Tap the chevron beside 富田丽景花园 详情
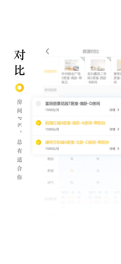121x264 pixels. (x=118, y=110)
